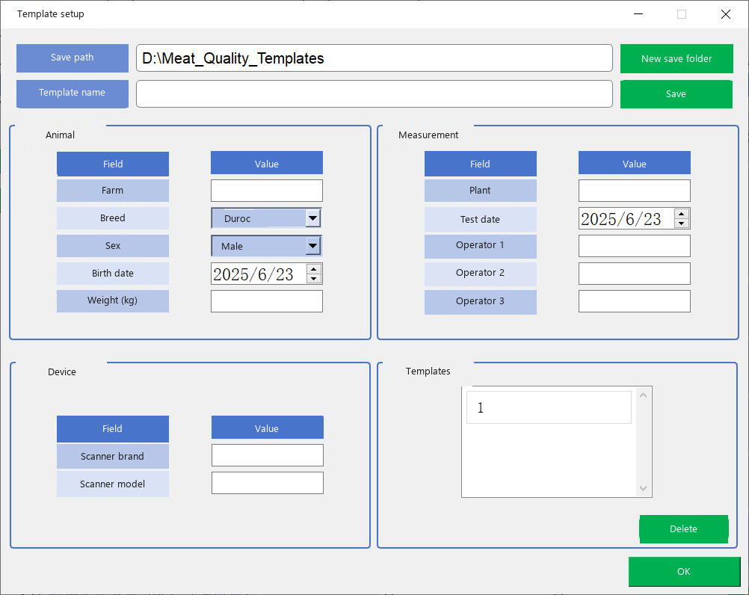
Task: Click the Farm value field
Action: [x=267, y=191]
